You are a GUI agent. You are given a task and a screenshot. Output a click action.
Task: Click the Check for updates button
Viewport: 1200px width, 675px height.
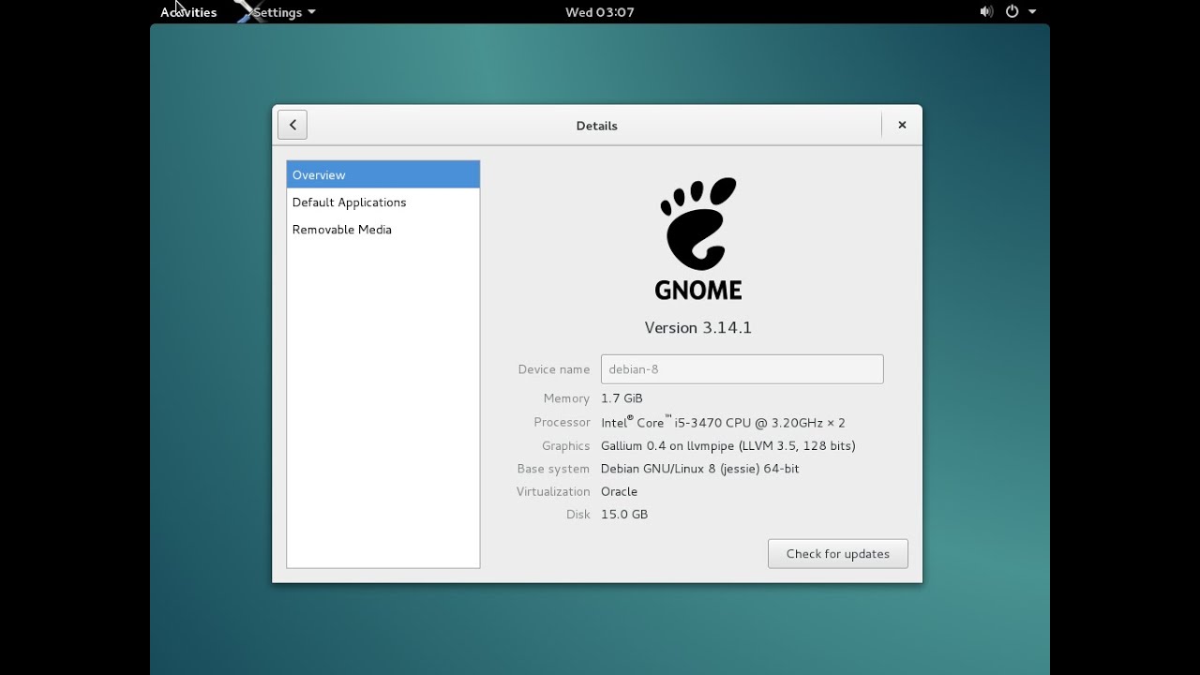838,553
